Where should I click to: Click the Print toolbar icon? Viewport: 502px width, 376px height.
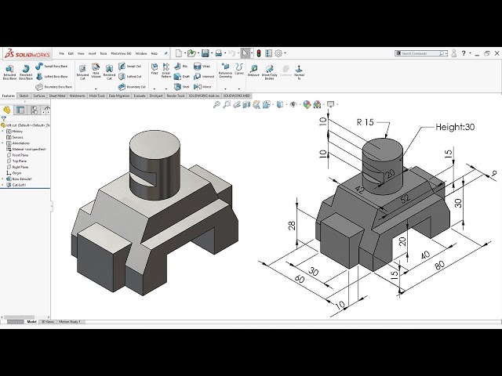(219, 53)
